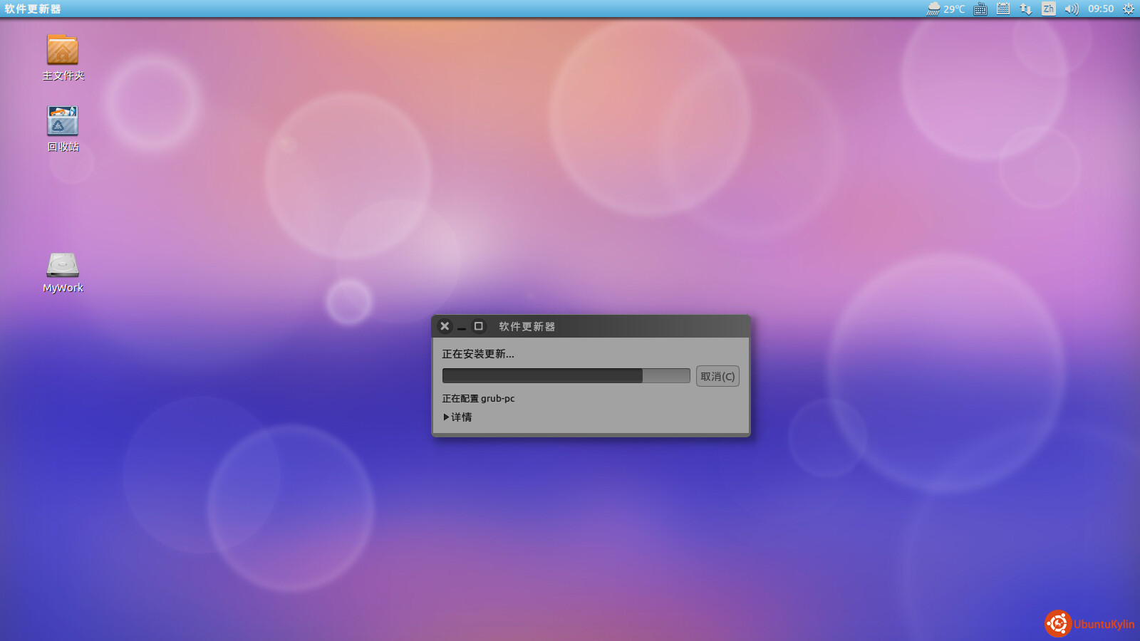Viewport: 1140px width, 641px height.
Task: Click the 09:50 clock in panel
Action: pyautogui.click(x=1100, y=9)
